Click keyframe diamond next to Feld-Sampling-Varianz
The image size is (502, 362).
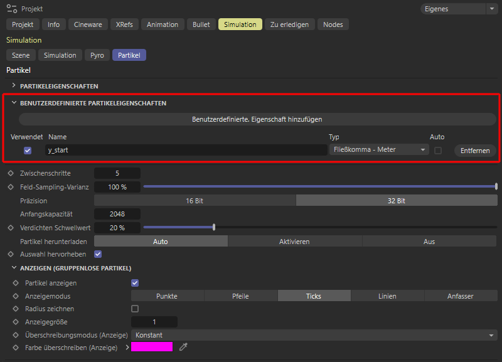[10, 187]
